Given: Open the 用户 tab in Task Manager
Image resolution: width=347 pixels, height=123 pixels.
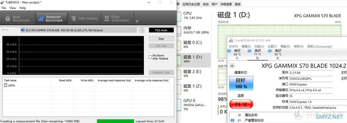Looking at the screenshot, I should click(x=214, y=4).
